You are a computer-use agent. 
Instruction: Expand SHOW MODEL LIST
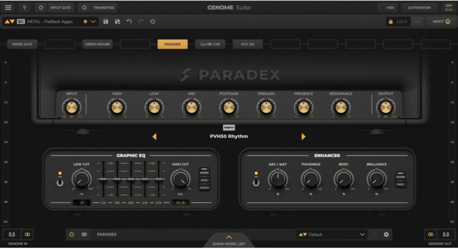229,241
